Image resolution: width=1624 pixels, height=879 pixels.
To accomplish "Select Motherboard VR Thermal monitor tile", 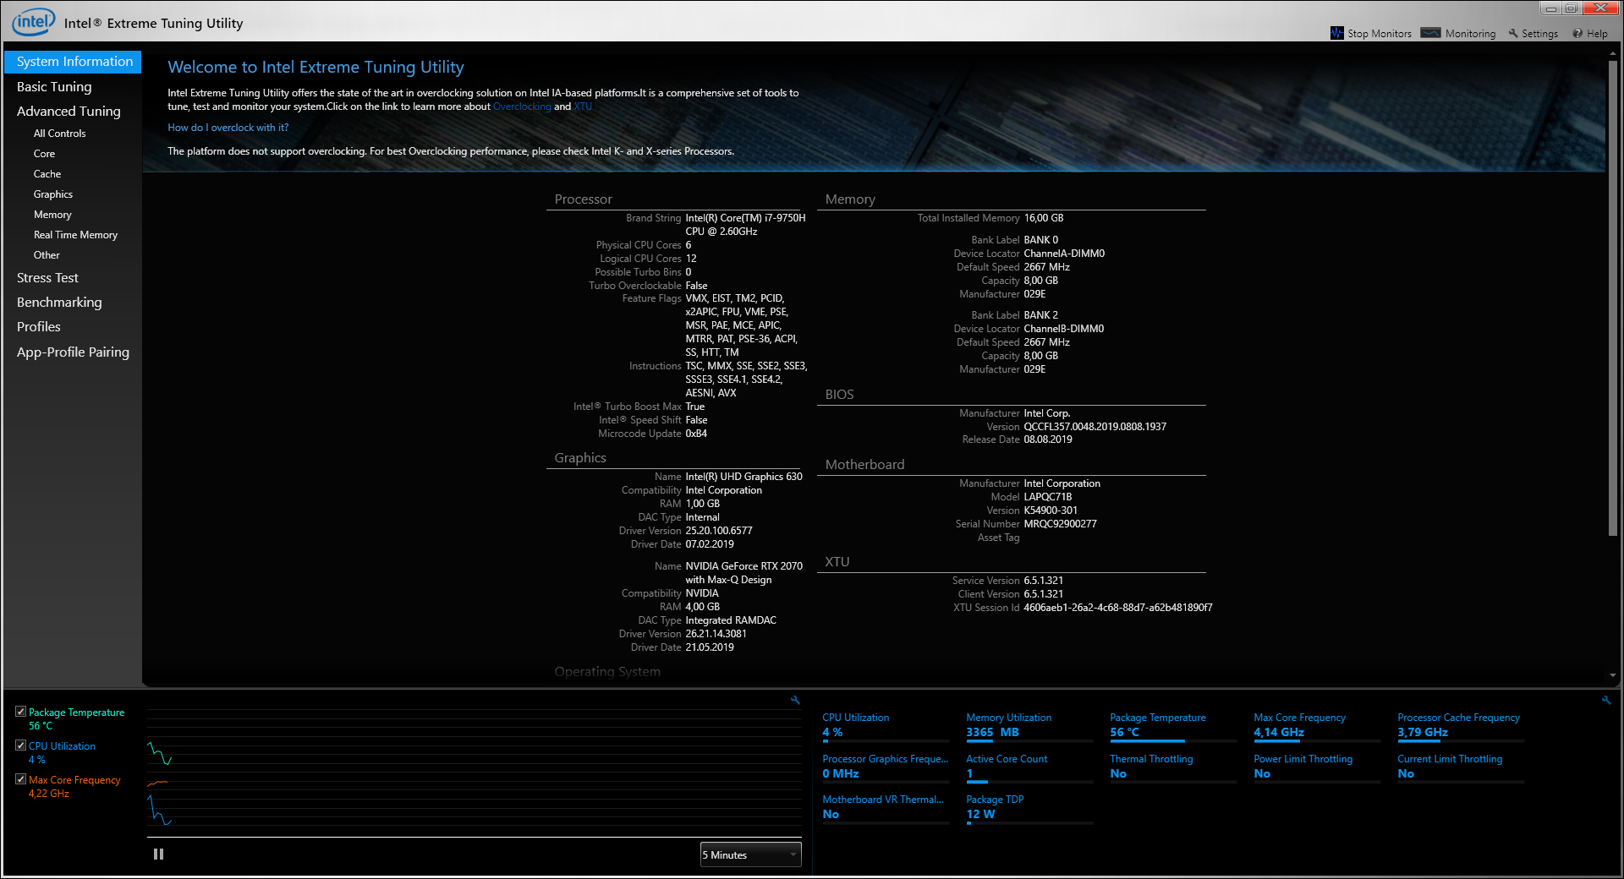I will (x=886, y=807).
